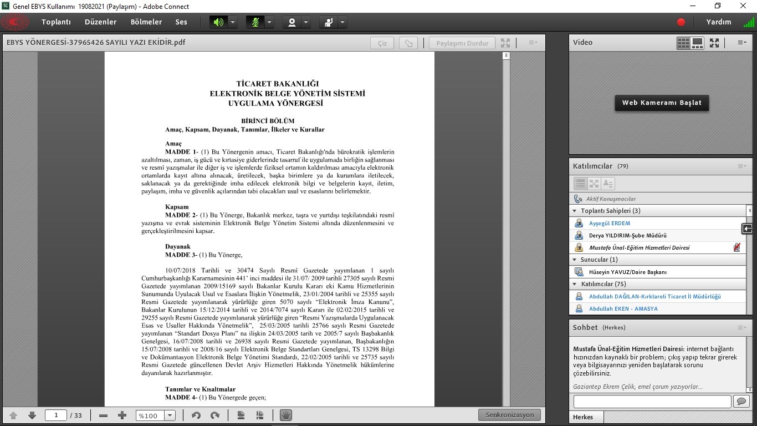Switch video pod to filmstrip layout
The height and width of the screenshot is (426, 757).
click(697, 43)
